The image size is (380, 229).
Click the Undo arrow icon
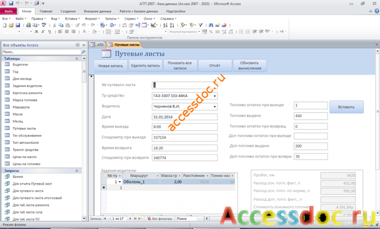pyautogui.click(x=83, y=25)
